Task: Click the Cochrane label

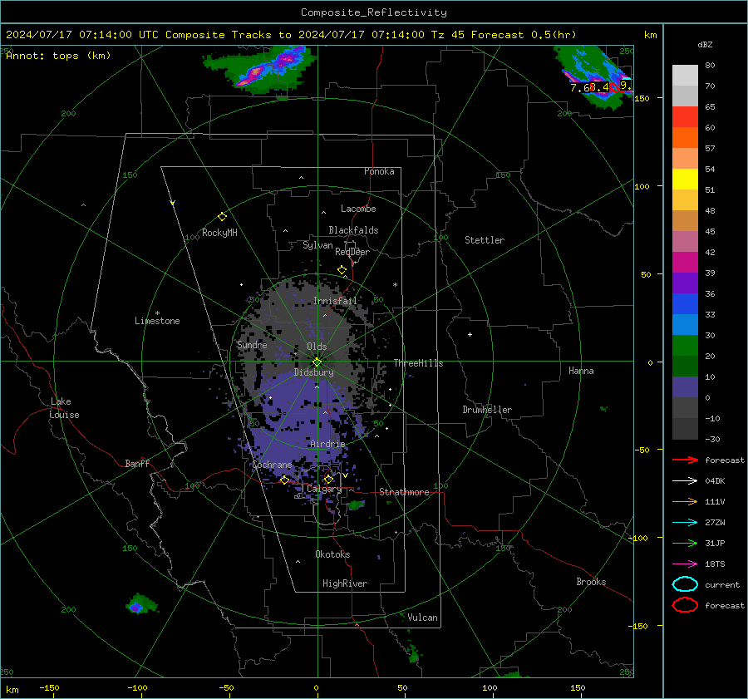Action: tap(272, 465)
